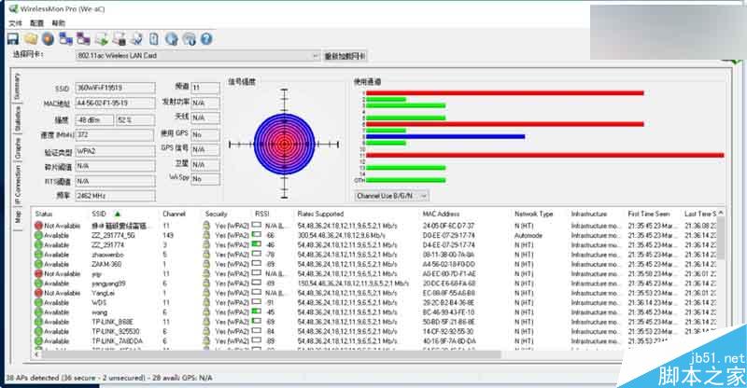The image size is (747, 388).
Task: Click the channel field showing 11
Action: [x=205, y=88]
